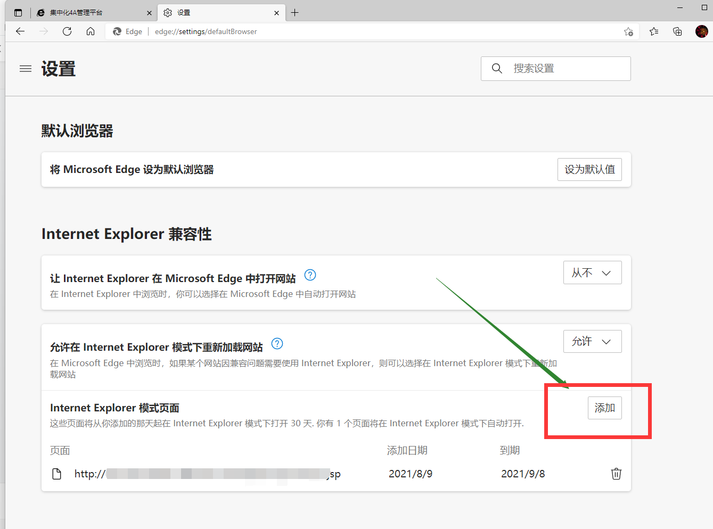Delete the IE mode page entry
Image resolution: width=713 pixels, height=529 pixels.
tap(616, 474)
